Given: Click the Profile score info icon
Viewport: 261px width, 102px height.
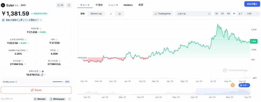Looking at the screenshot, I should tap(16, 82).
